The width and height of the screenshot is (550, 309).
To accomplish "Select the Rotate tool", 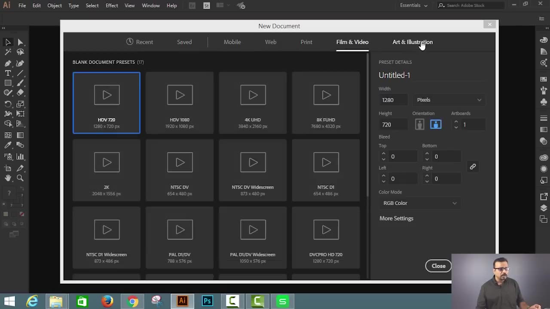I will point(8,104).
